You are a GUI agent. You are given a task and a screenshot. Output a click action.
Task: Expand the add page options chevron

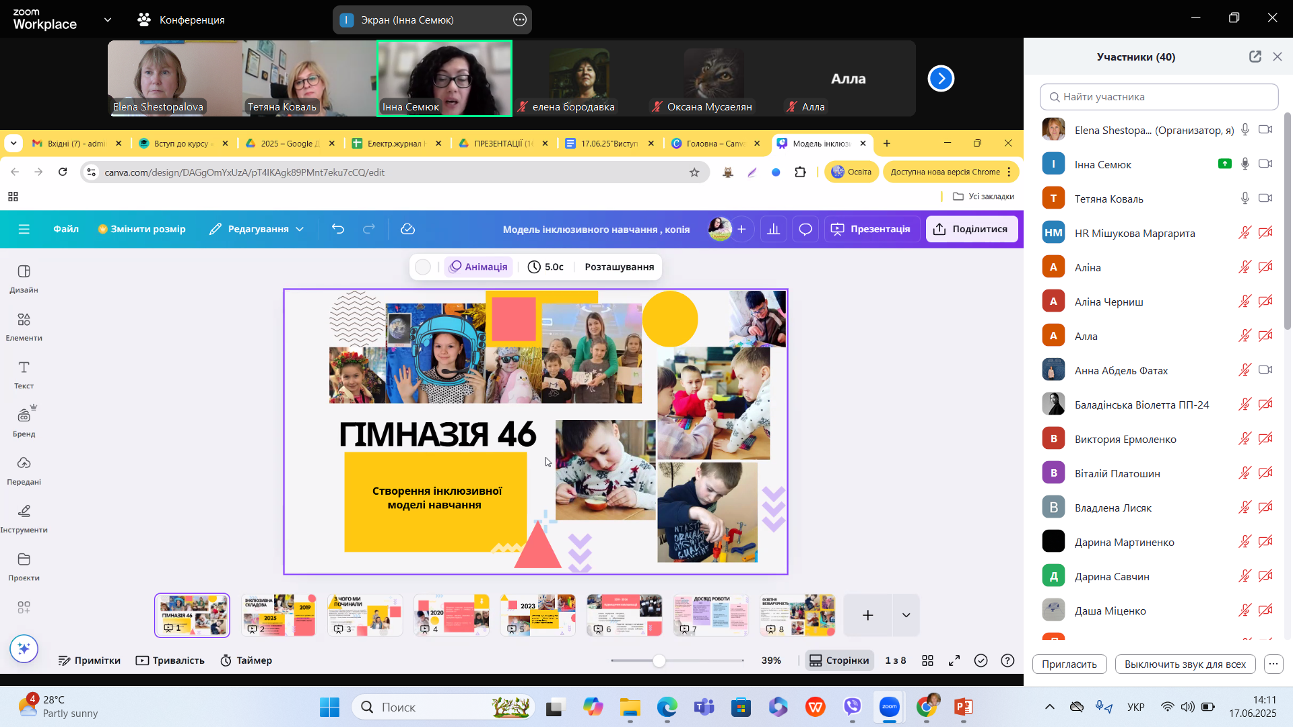pos(906,615)
